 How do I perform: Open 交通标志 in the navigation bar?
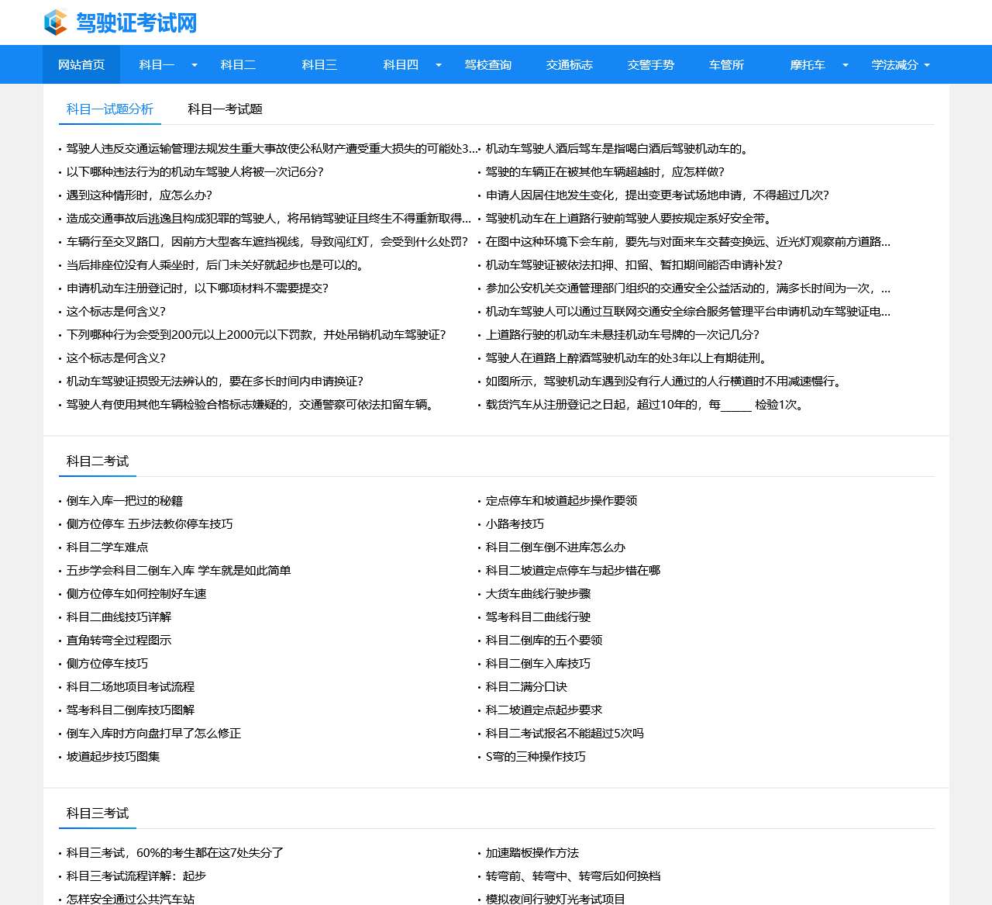tap(570, 65)
